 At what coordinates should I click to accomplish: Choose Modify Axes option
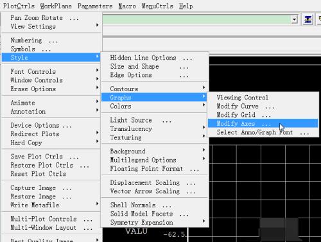click(x=263, y=123)
